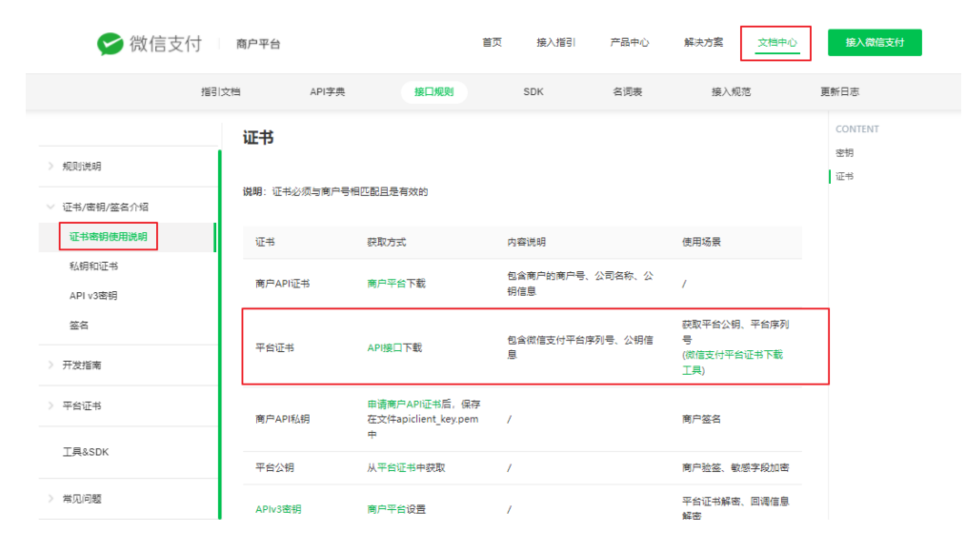Click the green 接入微信支付 button

pyautogui.click(x=875, y=43)
